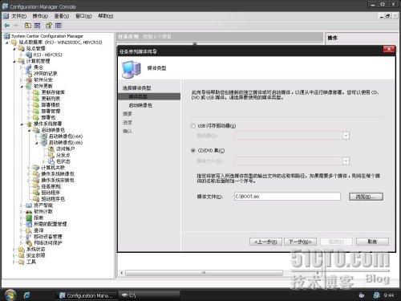401x301 pixels.
Task: Click the 启动映像包 wizard step
Action: point(140,105)
